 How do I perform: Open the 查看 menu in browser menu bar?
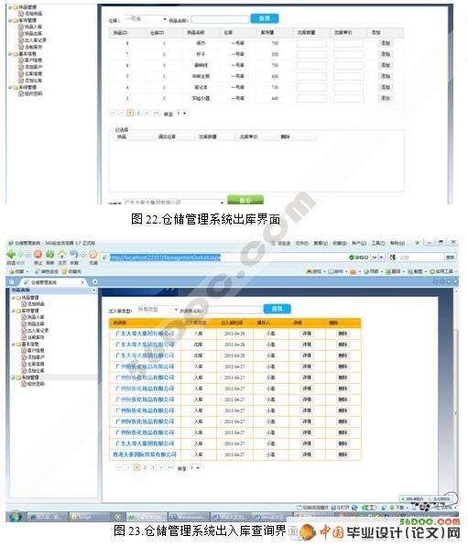(321, 243)
